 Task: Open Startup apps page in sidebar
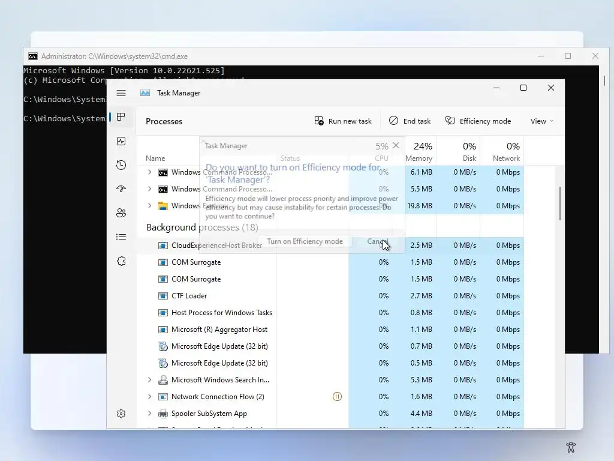coord(121,189)
